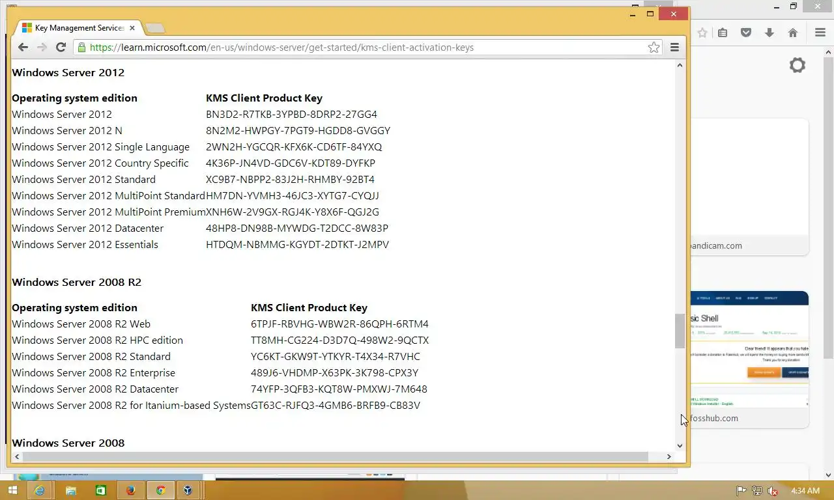Click Windows Server 2008 R2 HPC edition text
834x500 pixels.
click(x=97, y=340)
